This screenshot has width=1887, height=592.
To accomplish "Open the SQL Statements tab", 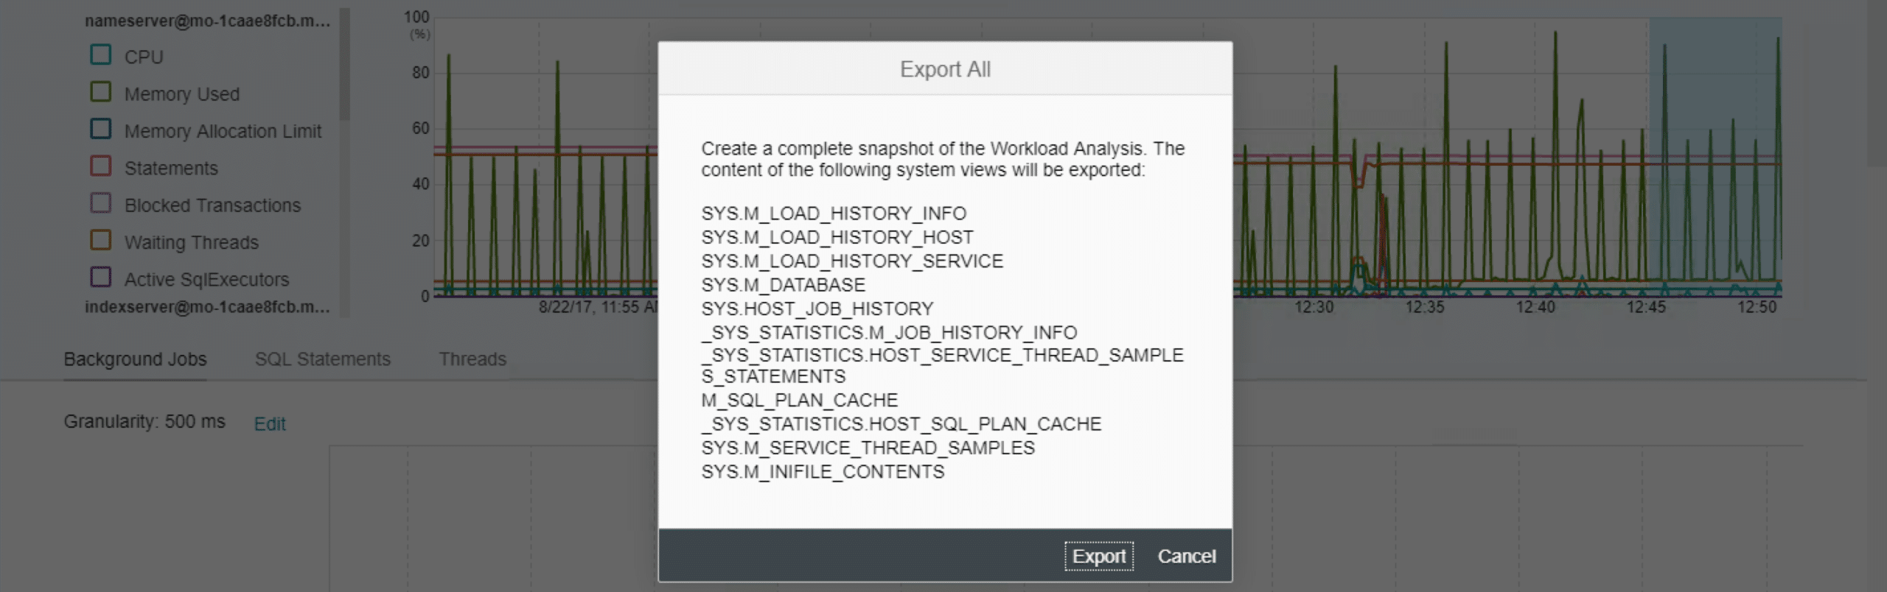I will (322, 359).
